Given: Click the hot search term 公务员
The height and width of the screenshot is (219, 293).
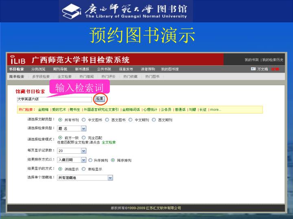Looking at the screenshot, I should 166,109.
